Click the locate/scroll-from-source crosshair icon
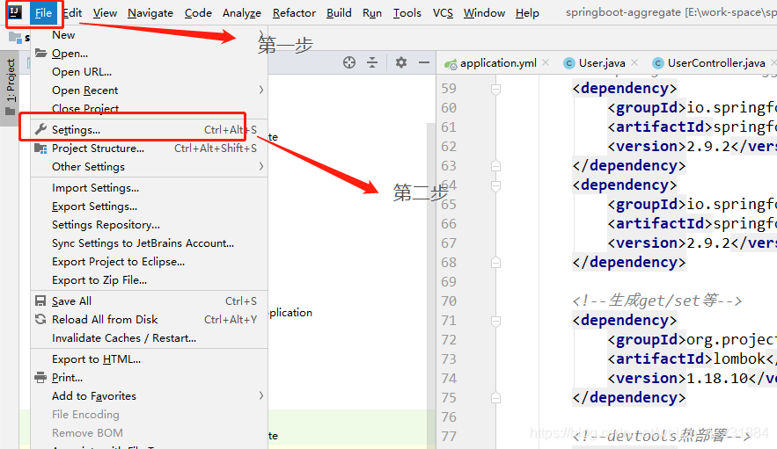 [349, 62]
